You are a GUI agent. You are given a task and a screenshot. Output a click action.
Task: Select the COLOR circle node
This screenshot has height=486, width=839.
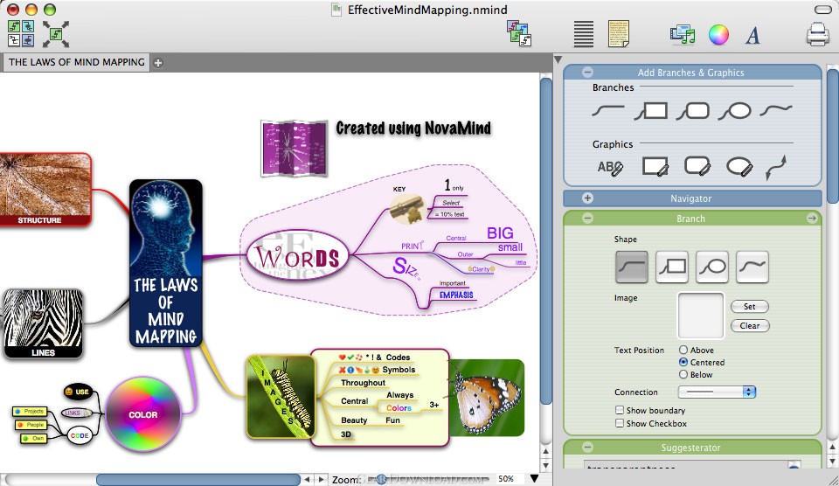tap(143, 413)
